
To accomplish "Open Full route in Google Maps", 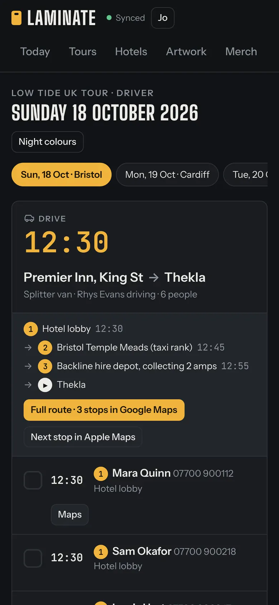I will tap(104, 410).
